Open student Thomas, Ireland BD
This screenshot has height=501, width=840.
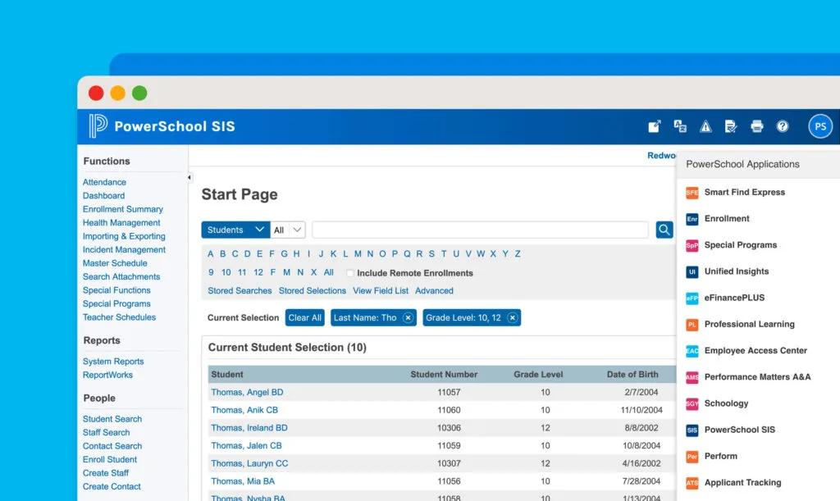point(249,428)
